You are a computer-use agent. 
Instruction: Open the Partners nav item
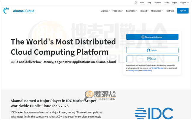[170, 11]
